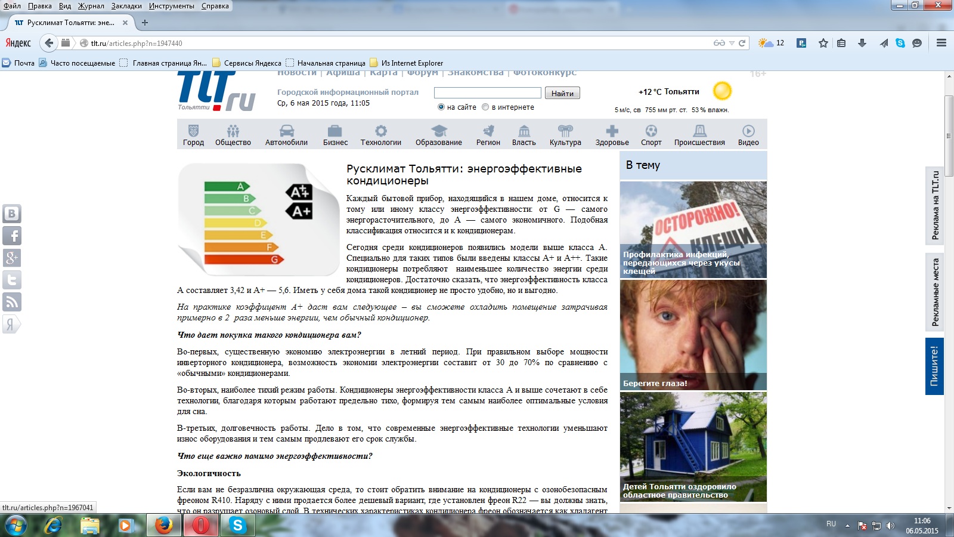Open the Журнал menu
Viewport: 954px width, 537px height.
[91, 6]
